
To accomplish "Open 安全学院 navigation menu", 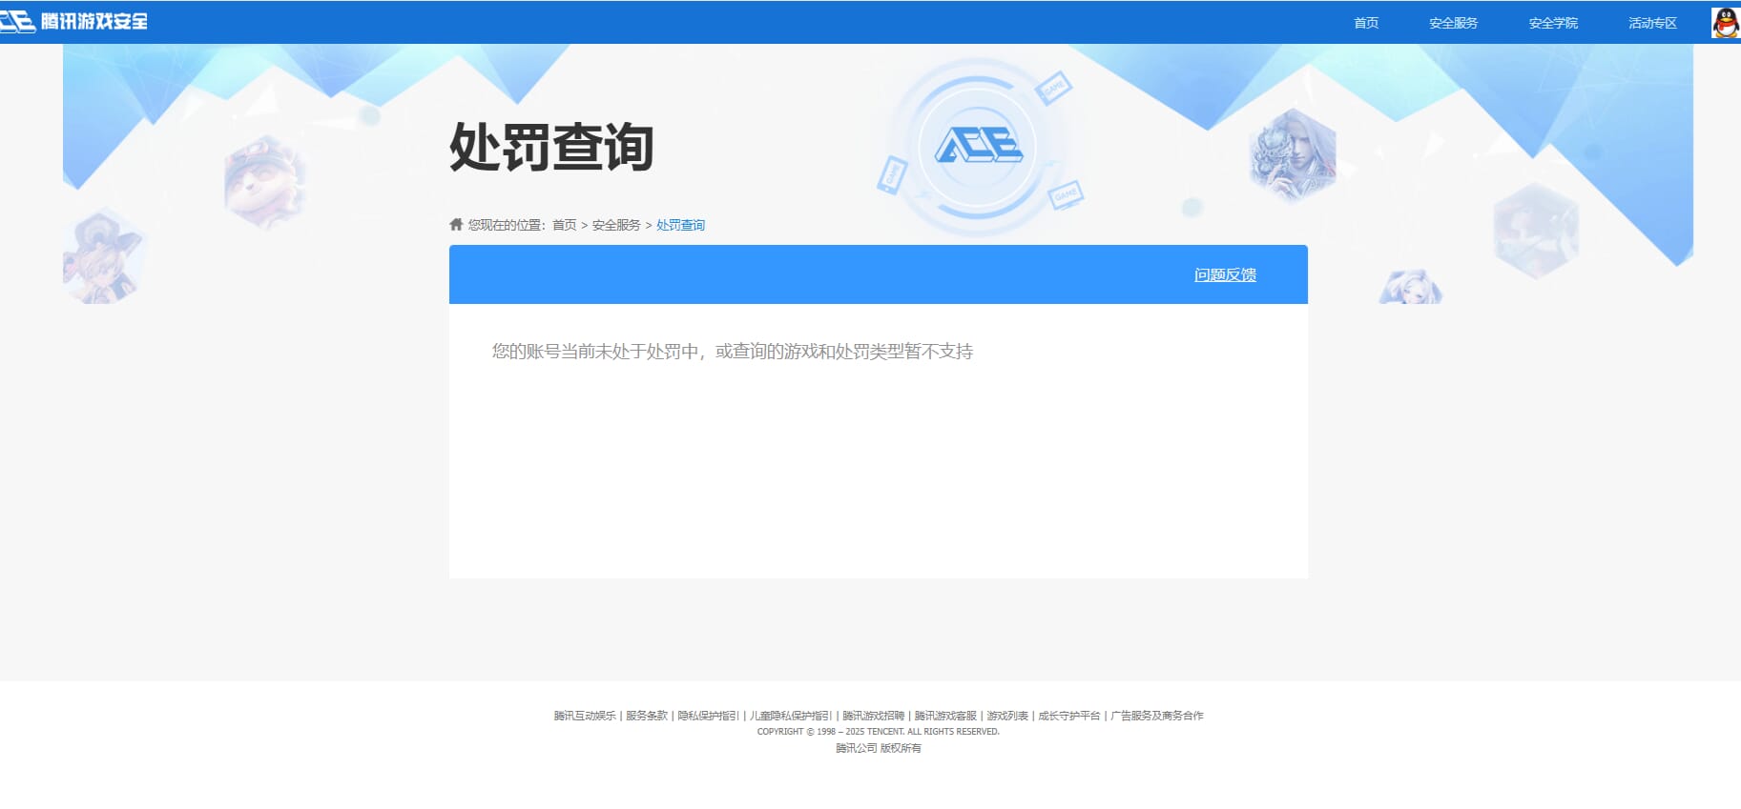I will point(1553,23).
